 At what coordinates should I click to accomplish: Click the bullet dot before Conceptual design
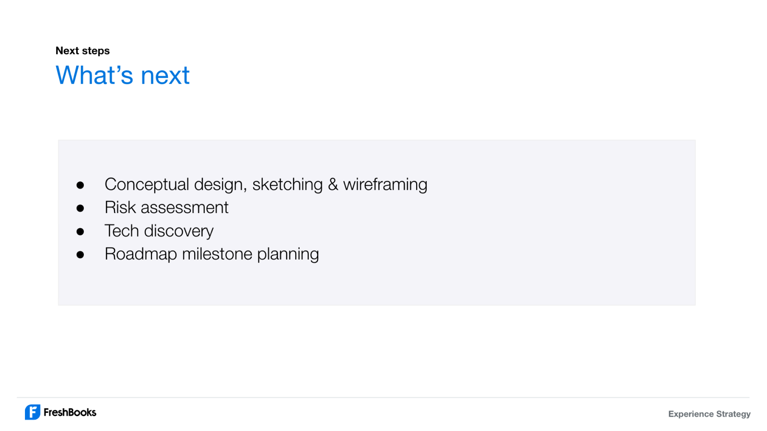click(x=80, y=185)
